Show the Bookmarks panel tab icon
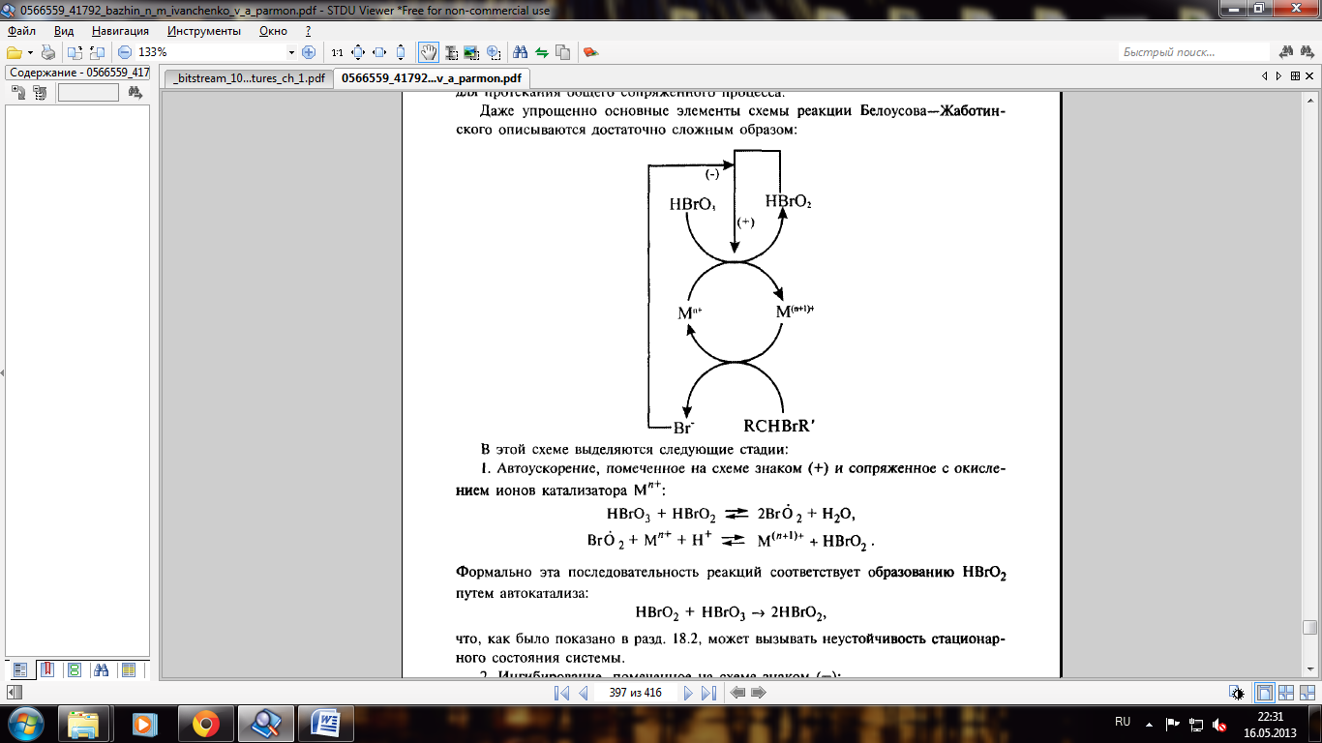 [x=46, y=669]
